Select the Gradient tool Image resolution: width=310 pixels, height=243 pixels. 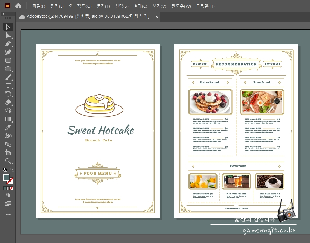[8, 119]
